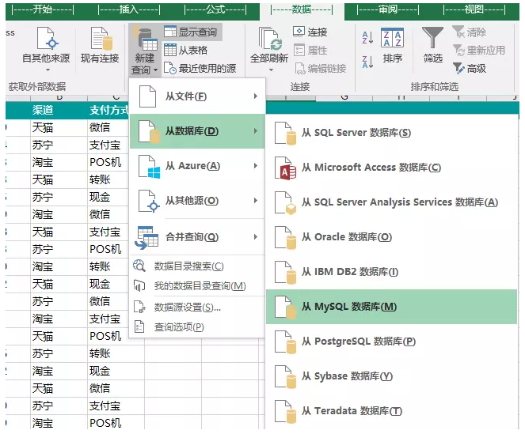The width and height of the screenshot is (525, 434).
Task: Expand the 从文件 submenu arrow
Action: click(x=256, y=96)
